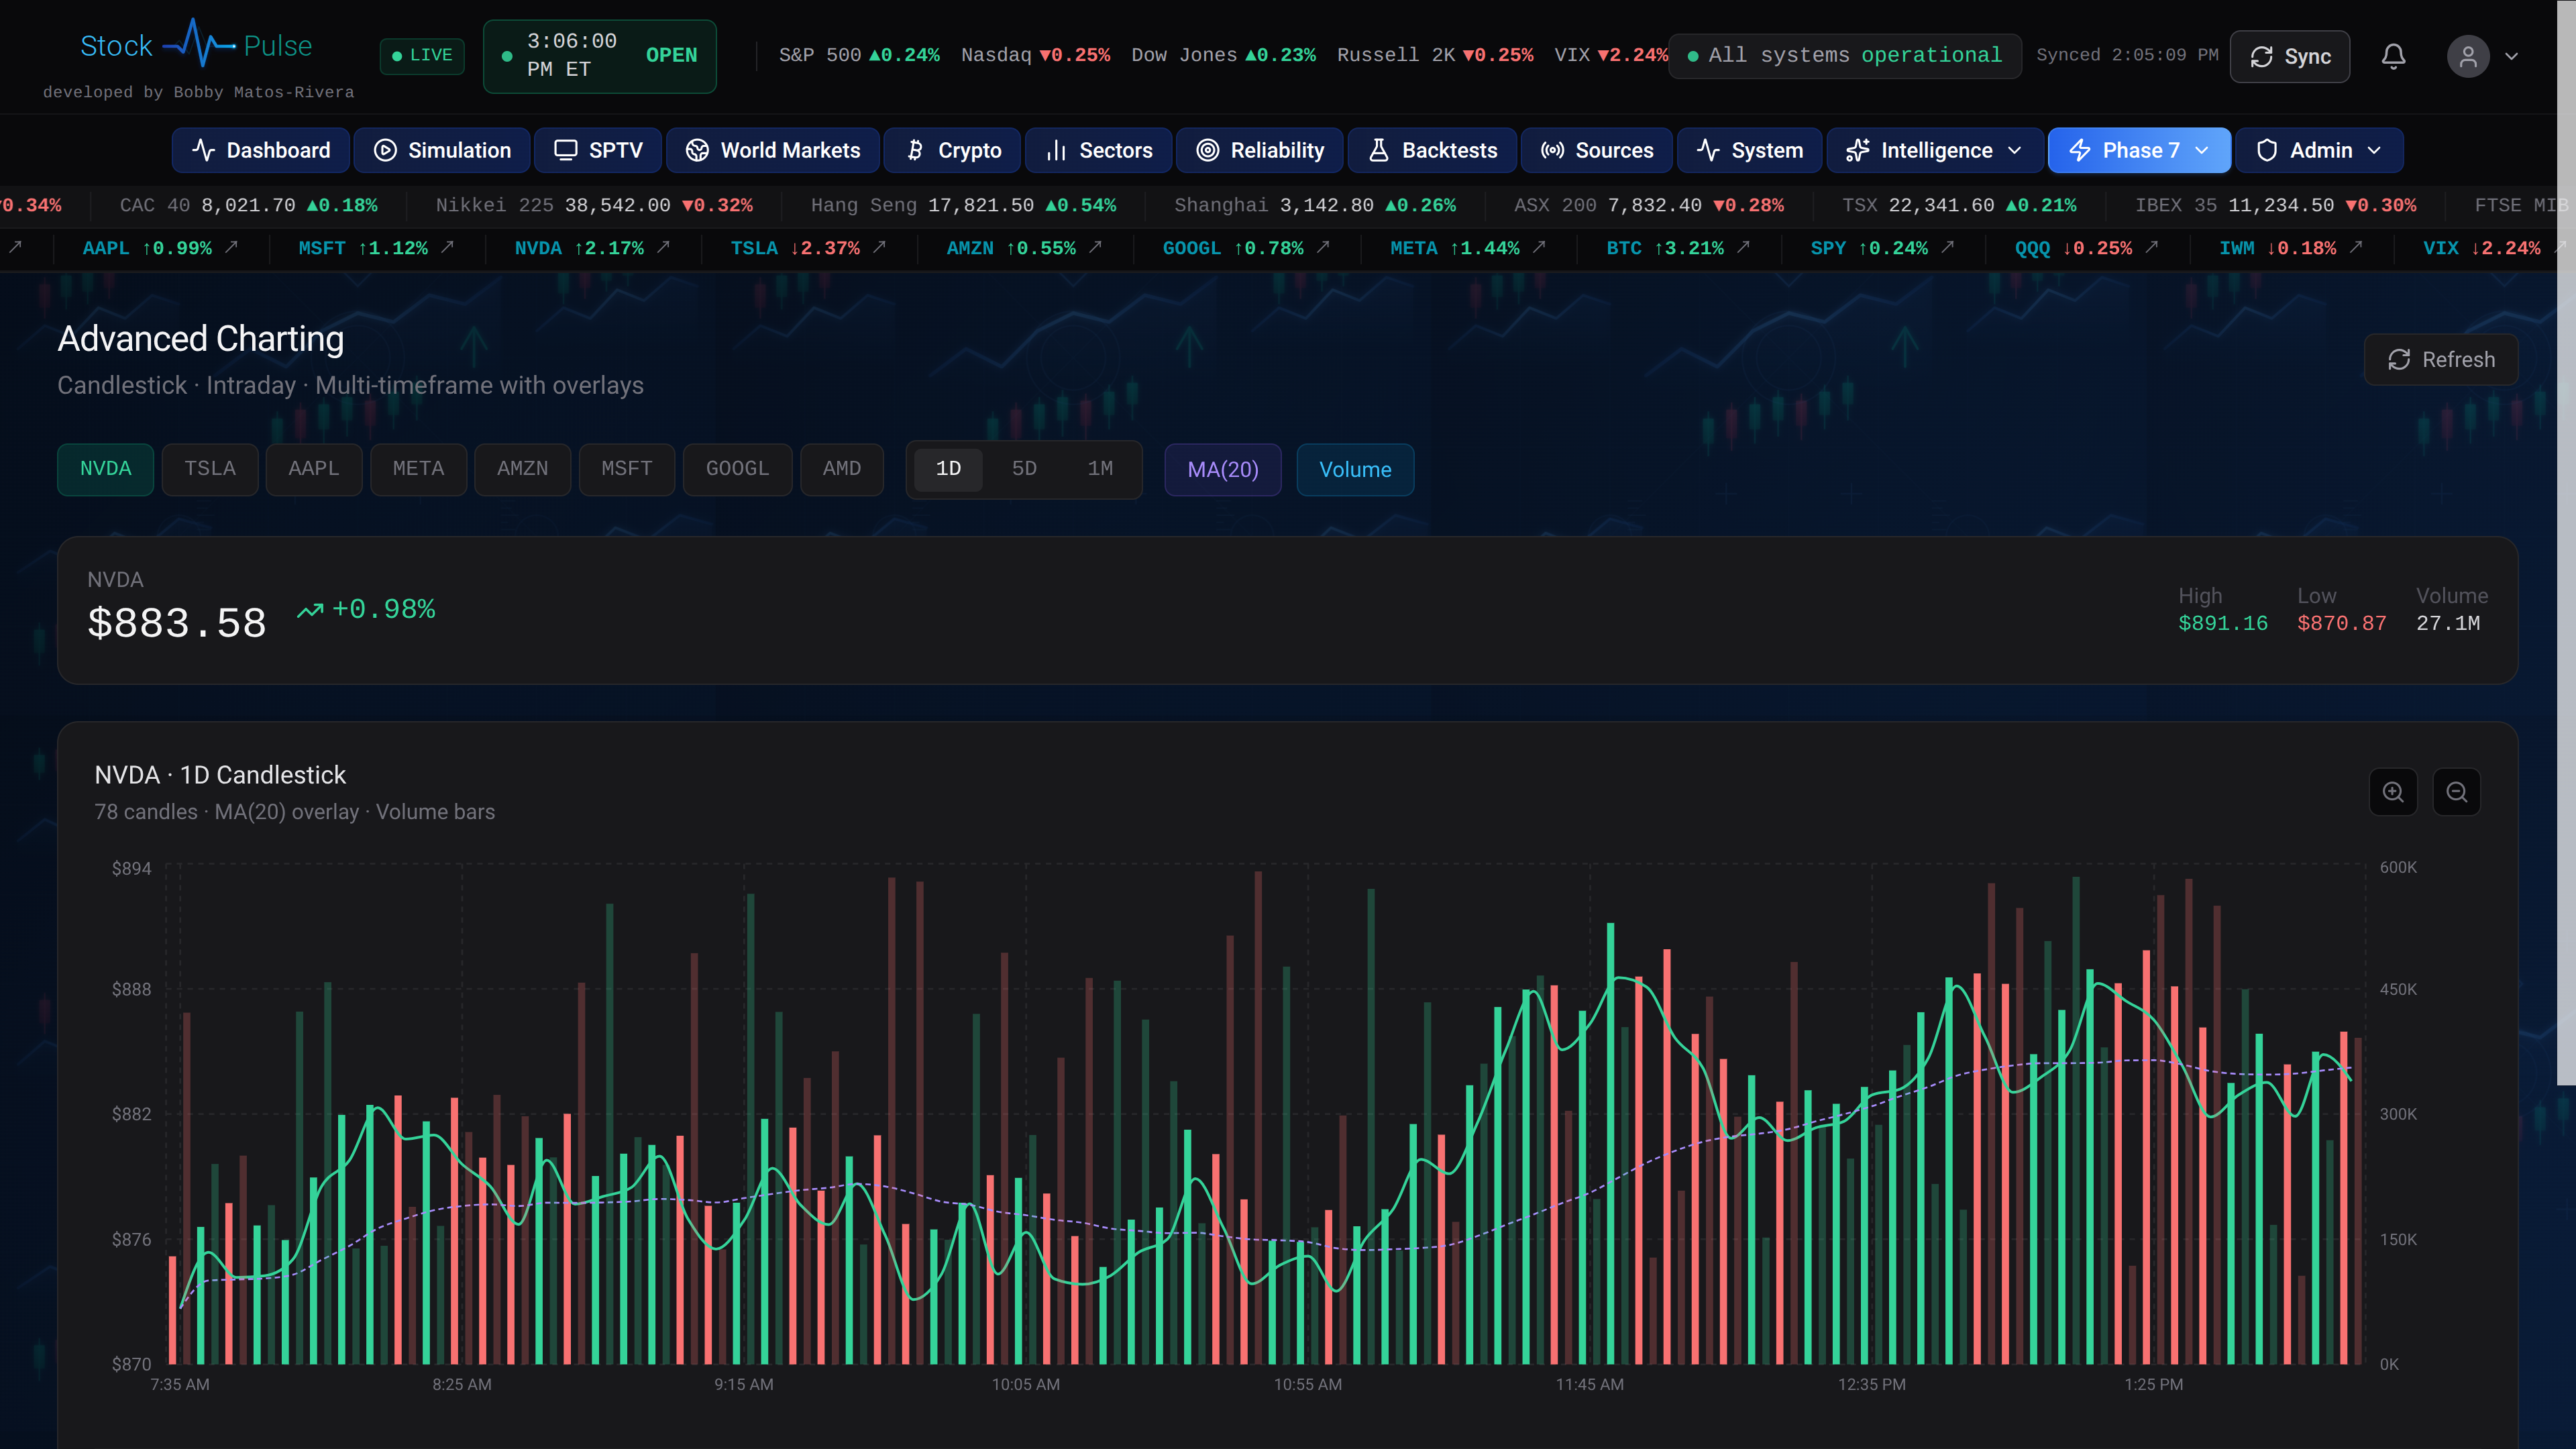Click the Stock Pulse logo
Screen dimensions: 2576x1449
[196, 45]
